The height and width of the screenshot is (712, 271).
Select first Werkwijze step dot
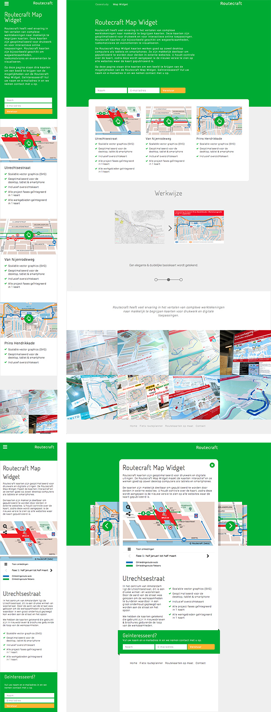[156, 280]
